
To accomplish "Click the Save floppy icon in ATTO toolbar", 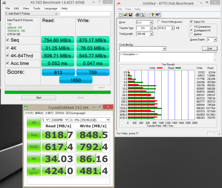I will (x=130, y=15).
